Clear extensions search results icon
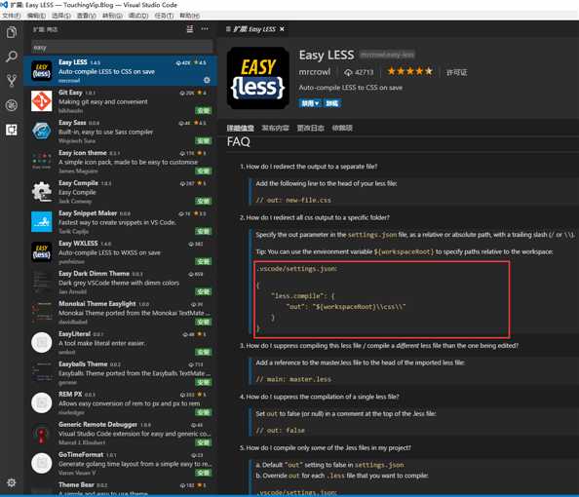The height and width of the screenshot is (497, 579). click(190, 29)
